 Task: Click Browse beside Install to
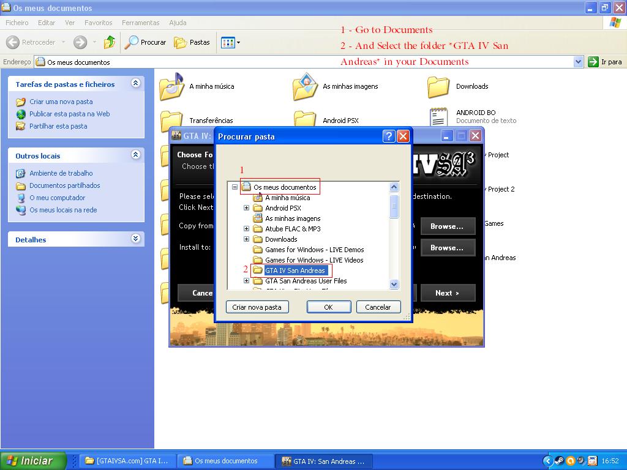click(448, 248)
